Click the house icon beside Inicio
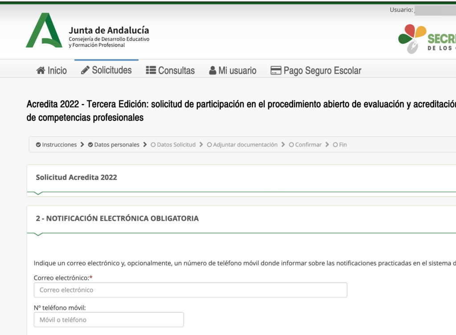This screenshot has height=335, width=456. click(x=41, y=71)
